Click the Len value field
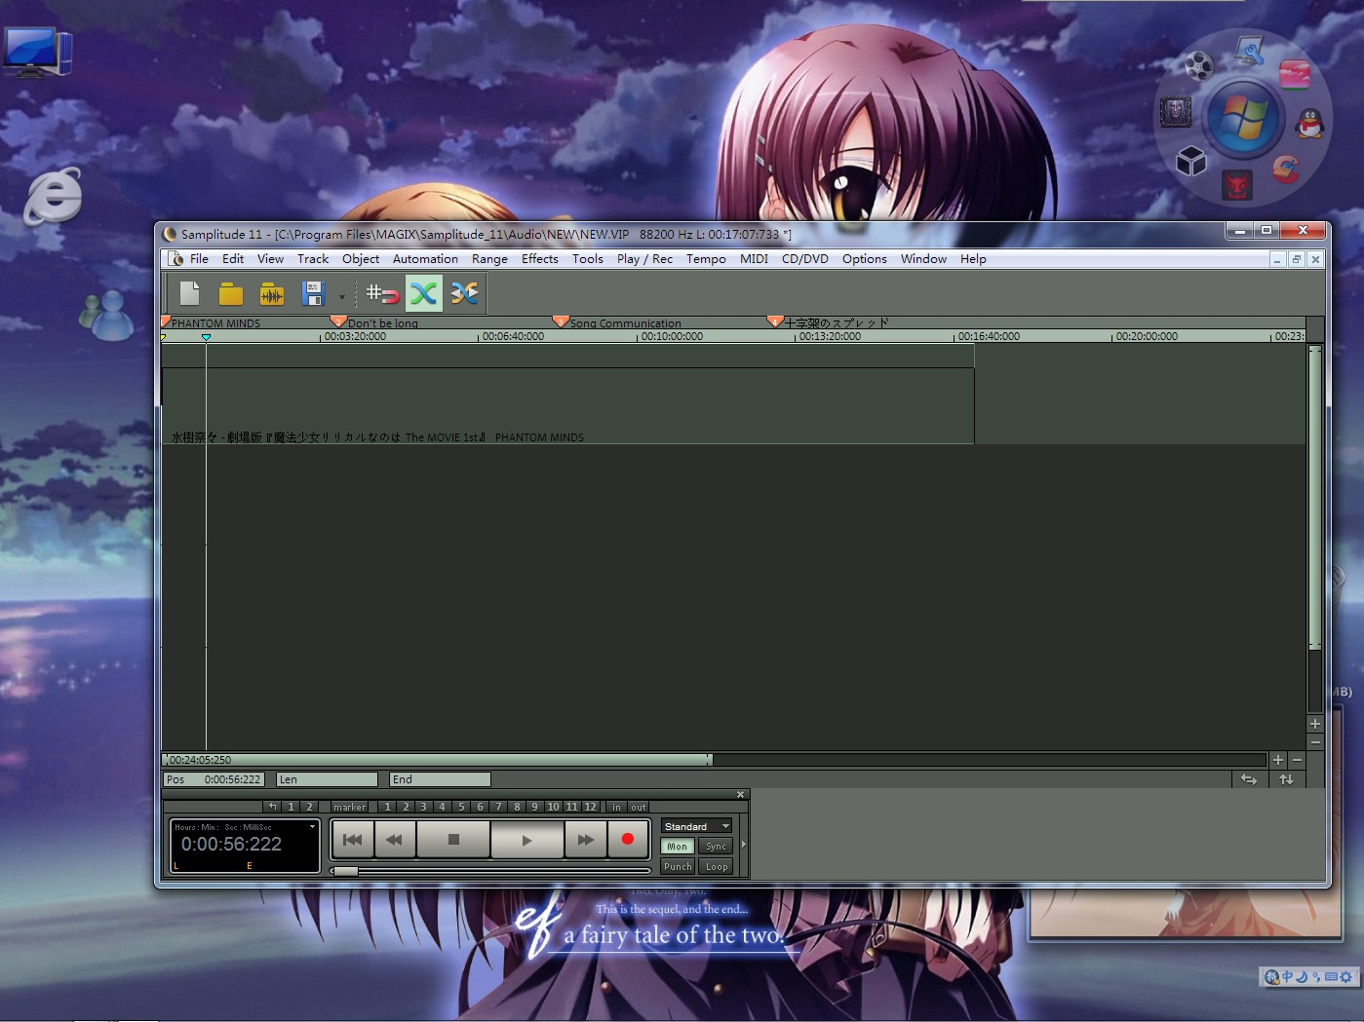 pos(328,779)
